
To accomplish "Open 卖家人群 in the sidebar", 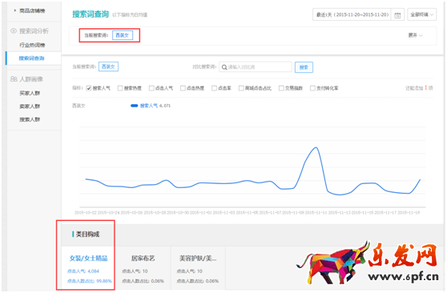I will pos(30,106).
